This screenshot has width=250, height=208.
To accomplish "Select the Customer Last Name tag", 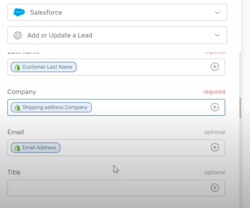I will 43,67.
